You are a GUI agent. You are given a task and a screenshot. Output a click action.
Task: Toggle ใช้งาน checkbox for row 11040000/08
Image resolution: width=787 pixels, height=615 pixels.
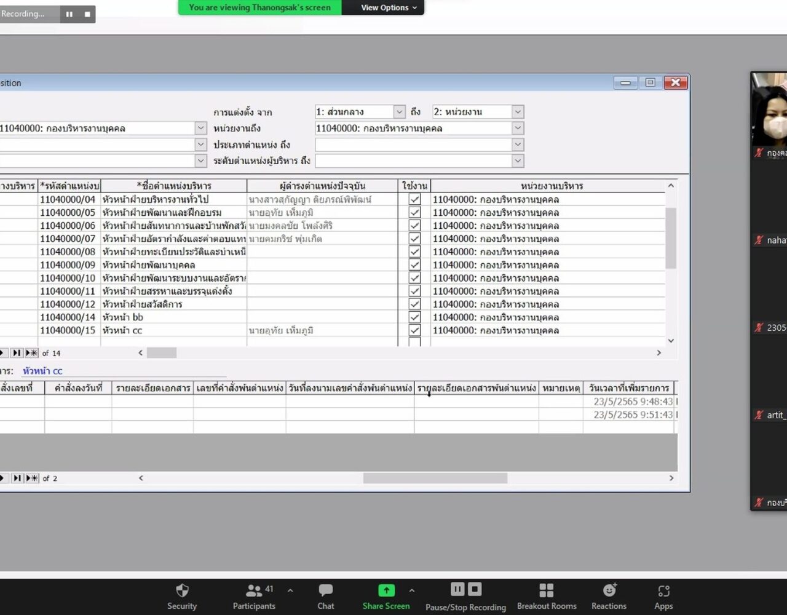tap(415, 252)
